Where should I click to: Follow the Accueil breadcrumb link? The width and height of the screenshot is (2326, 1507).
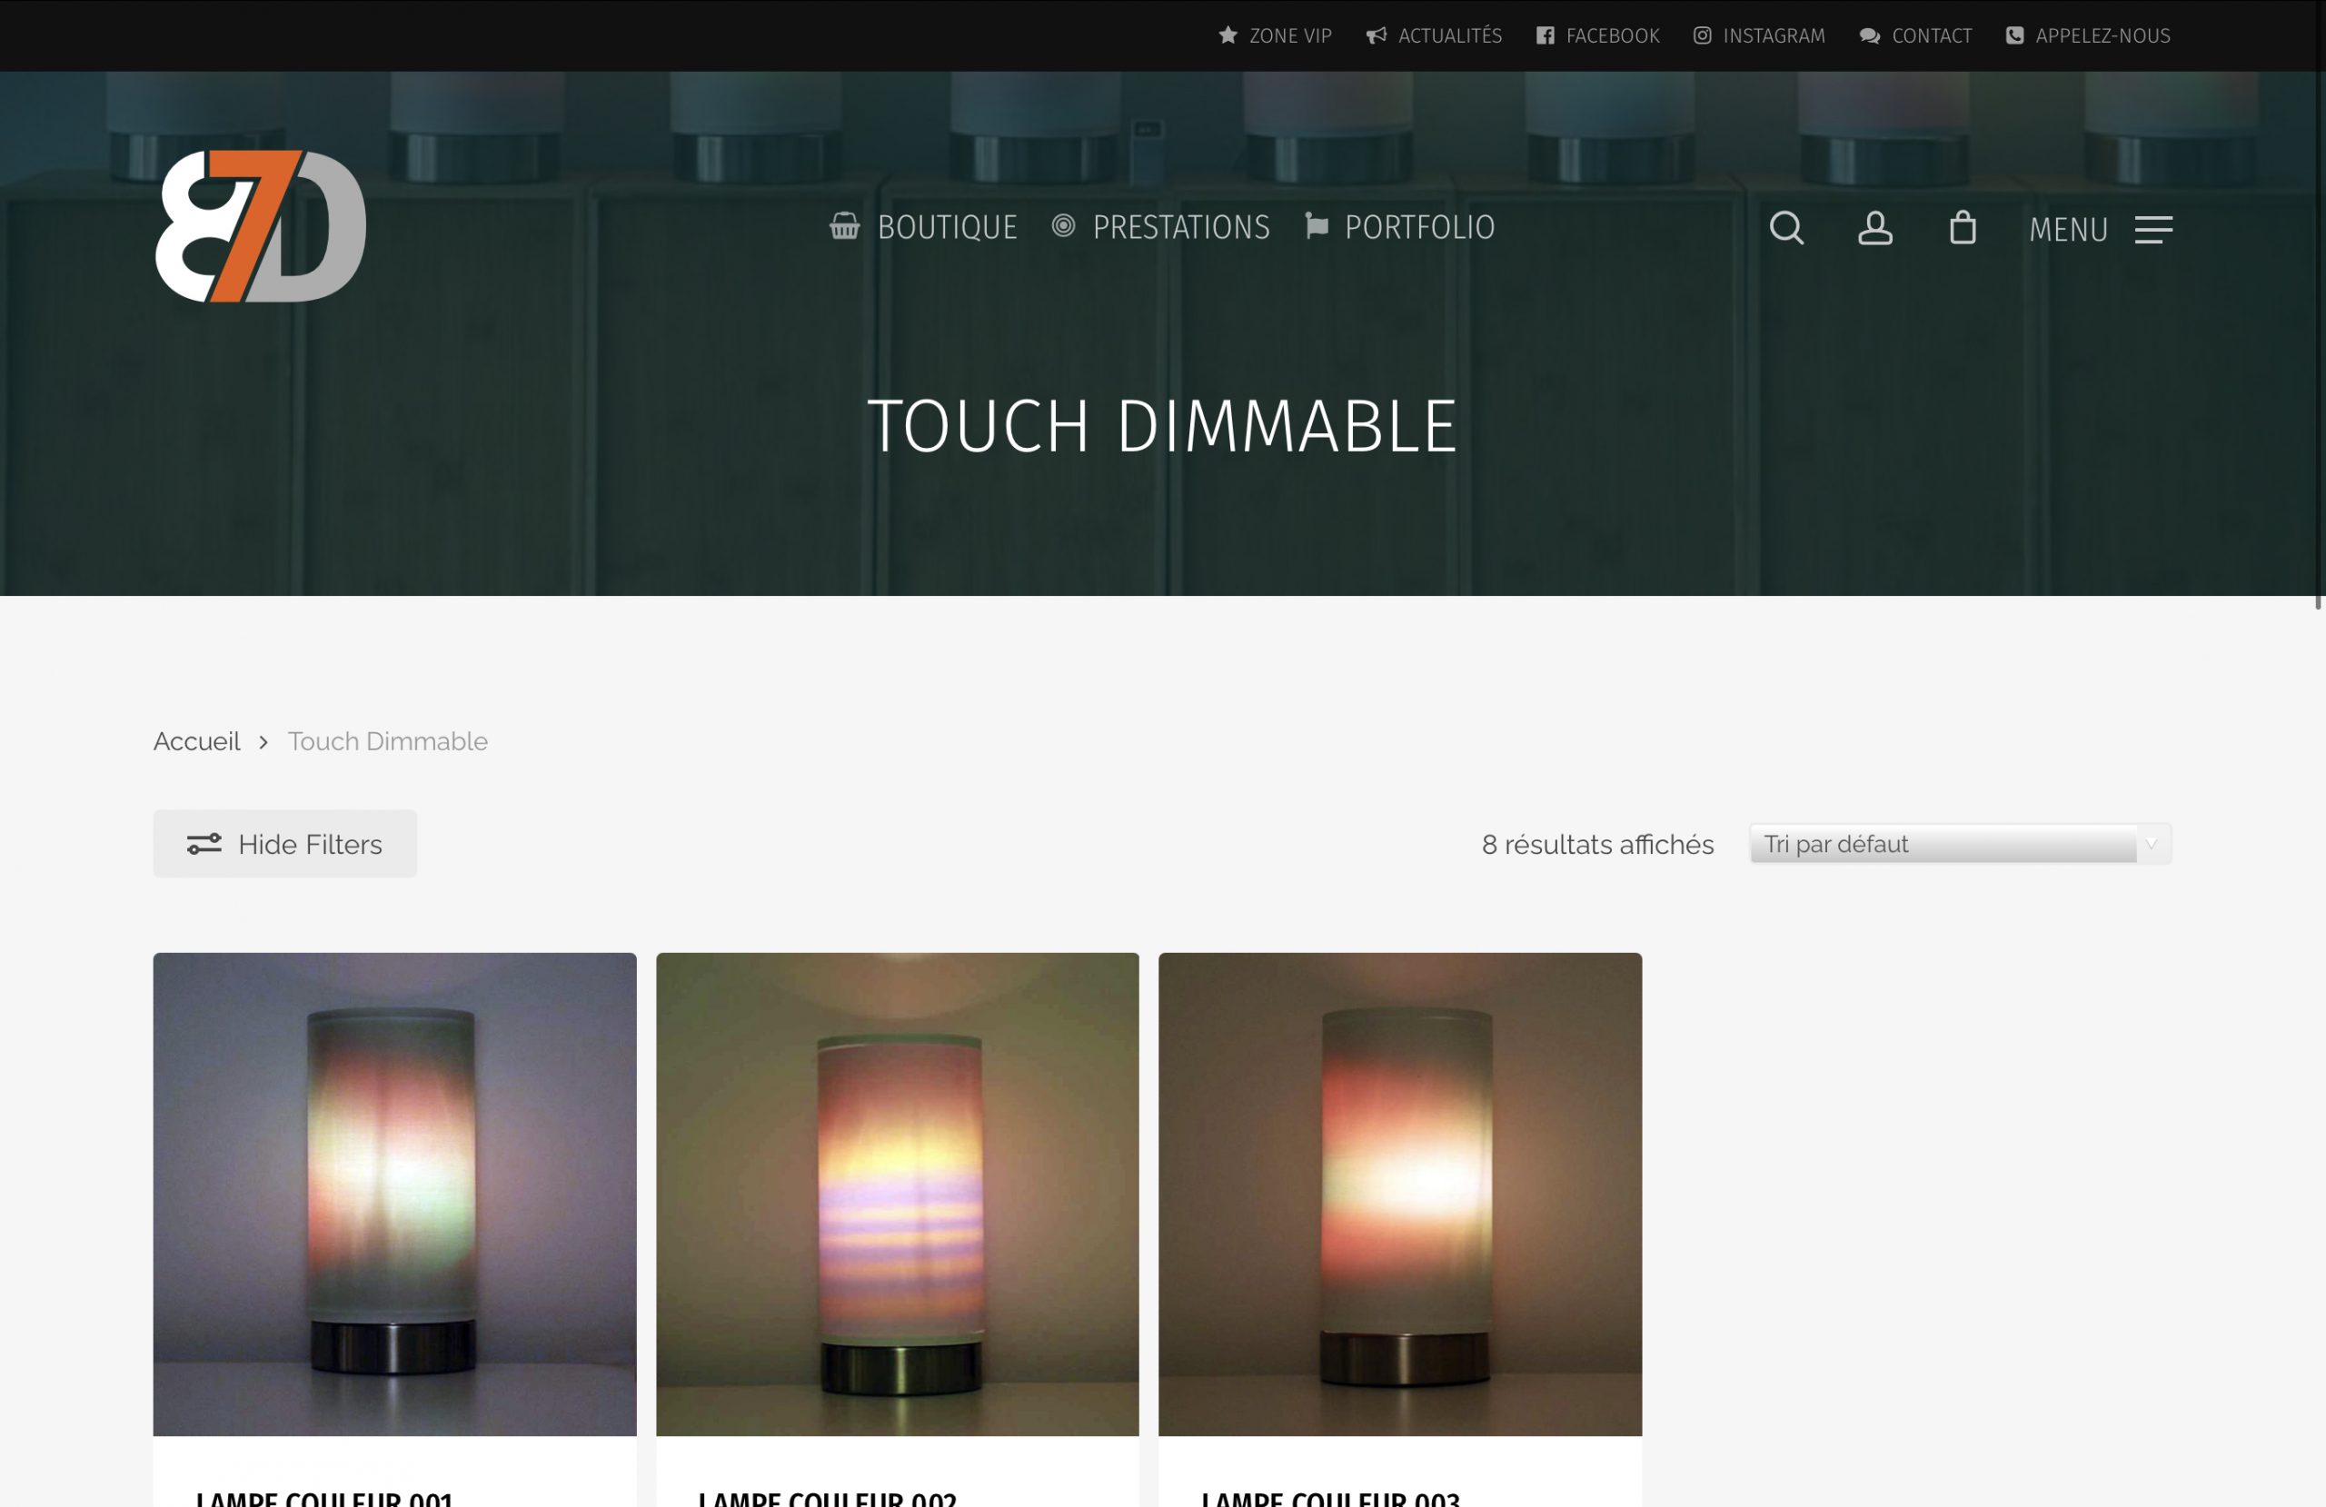point(196,741)
